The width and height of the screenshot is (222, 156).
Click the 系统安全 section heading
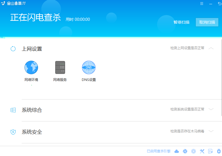coord(32,132)
